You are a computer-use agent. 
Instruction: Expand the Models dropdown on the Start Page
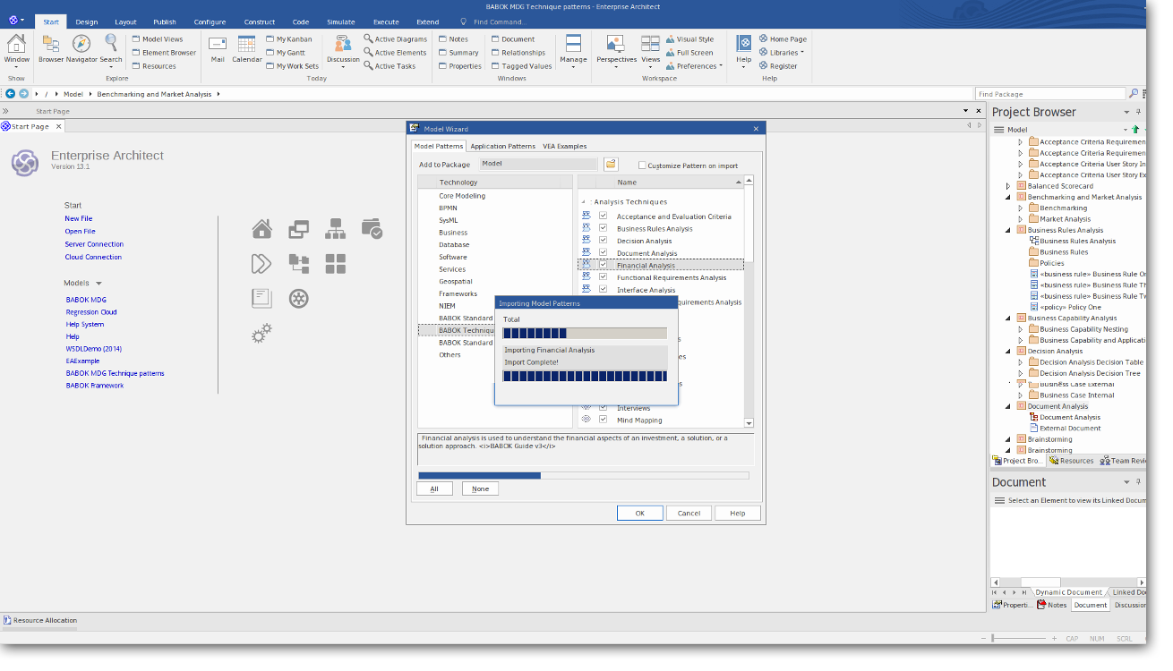pyautogui.click(x=98, y=284)
